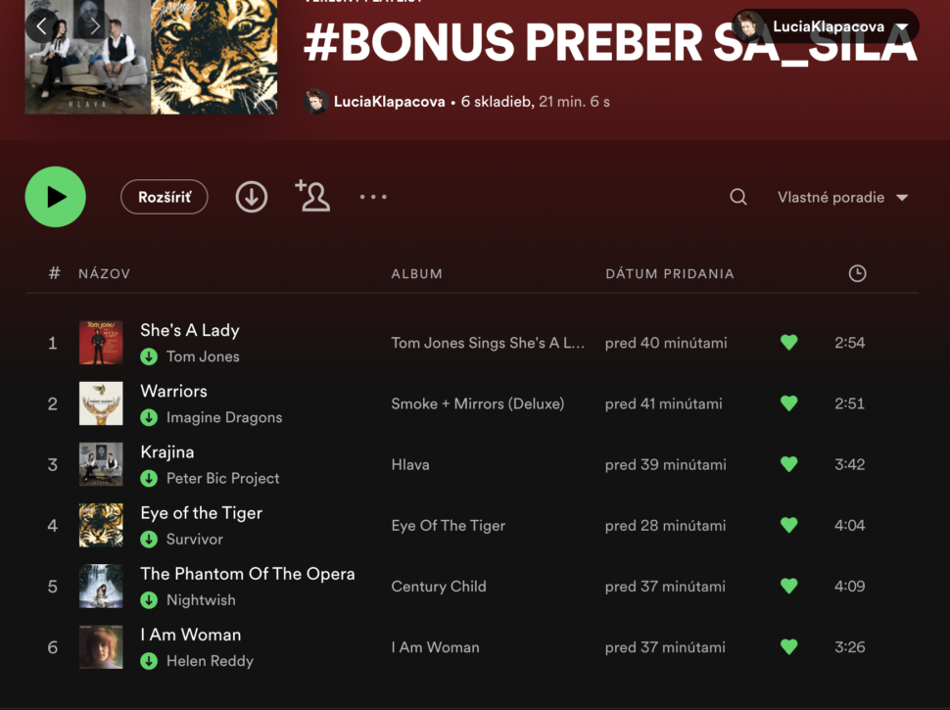The image size is (950, 710).
Task: Sort by the Názov column header
Action: [x=104, y=274]
